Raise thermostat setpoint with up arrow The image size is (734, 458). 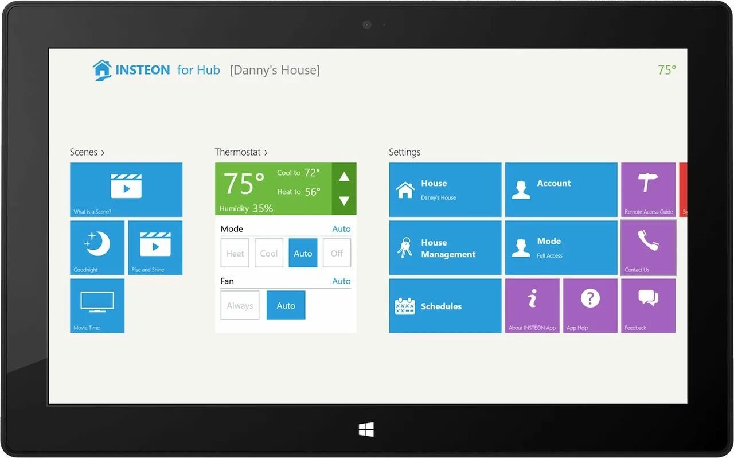click(x=344, y=176)
